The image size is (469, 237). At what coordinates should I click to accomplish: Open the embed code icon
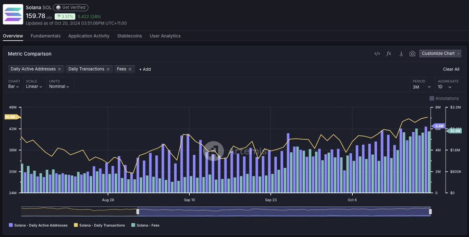tap(377, 54)
